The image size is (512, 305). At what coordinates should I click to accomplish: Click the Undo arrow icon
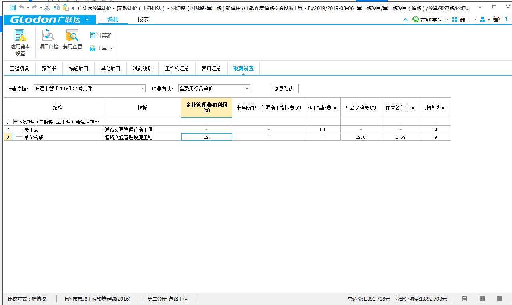tap(22, 8)
